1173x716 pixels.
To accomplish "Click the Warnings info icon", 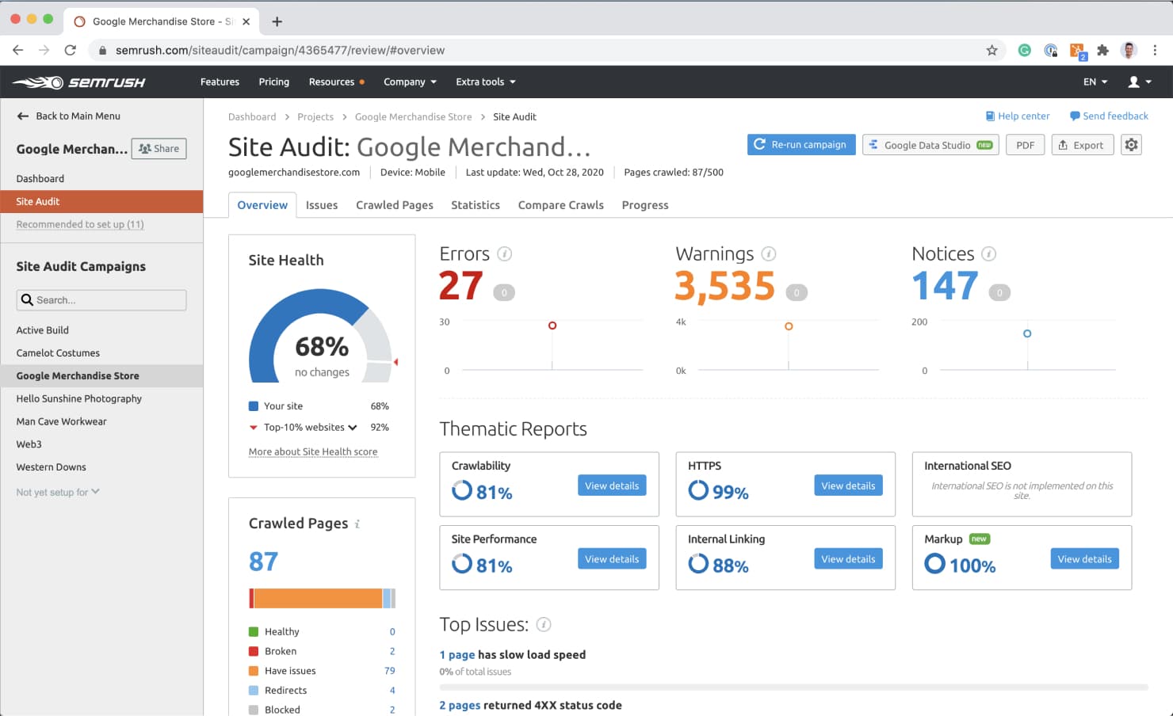I will (x=768, y=253).
